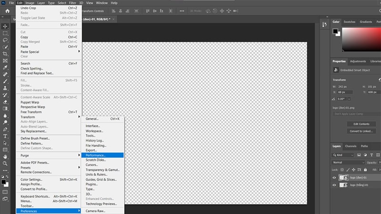The image size is (381, 214).
Task: Hide the logo (trắng)-01 layer
Action: coord(334,185)
